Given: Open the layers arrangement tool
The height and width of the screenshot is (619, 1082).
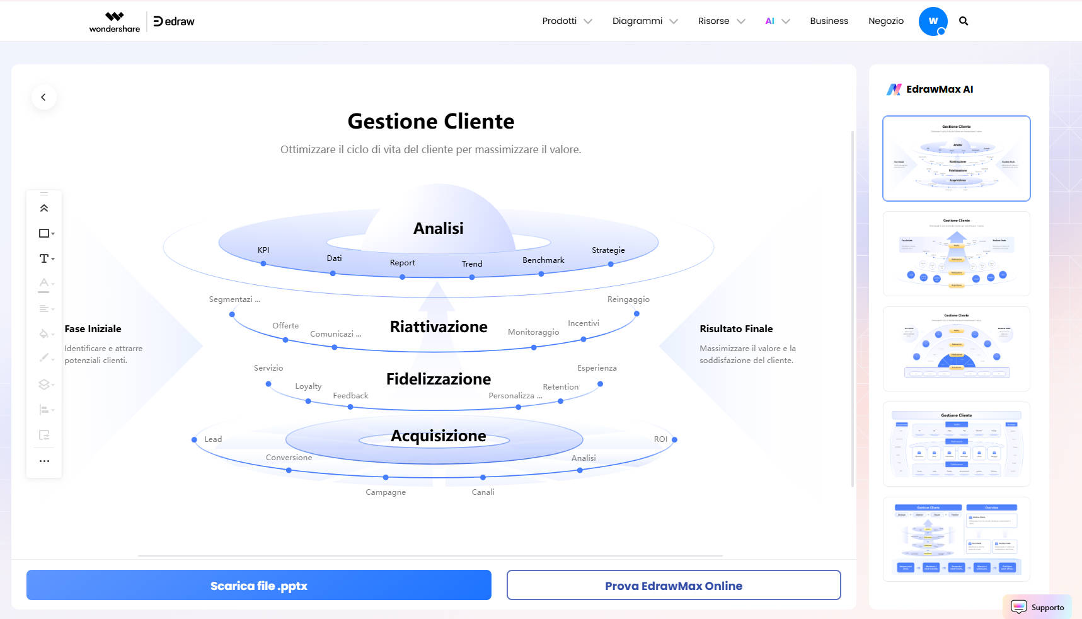Looking at the screenshot, I should tap(47, 385).
